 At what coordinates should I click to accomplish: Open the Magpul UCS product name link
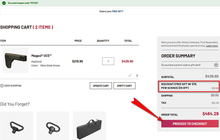click(42, 56)
